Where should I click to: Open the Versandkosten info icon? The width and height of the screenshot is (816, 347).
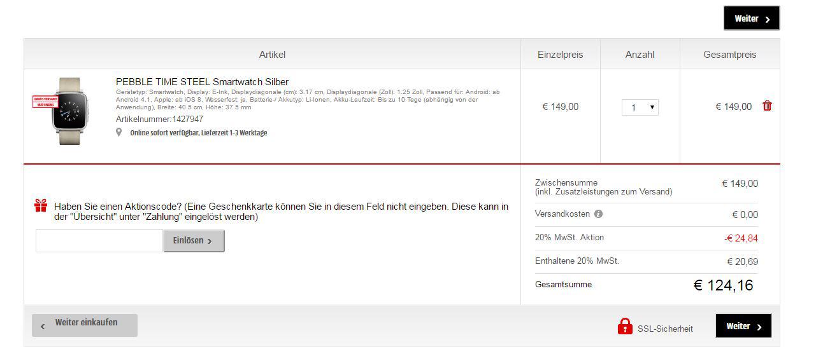(598, 214)
